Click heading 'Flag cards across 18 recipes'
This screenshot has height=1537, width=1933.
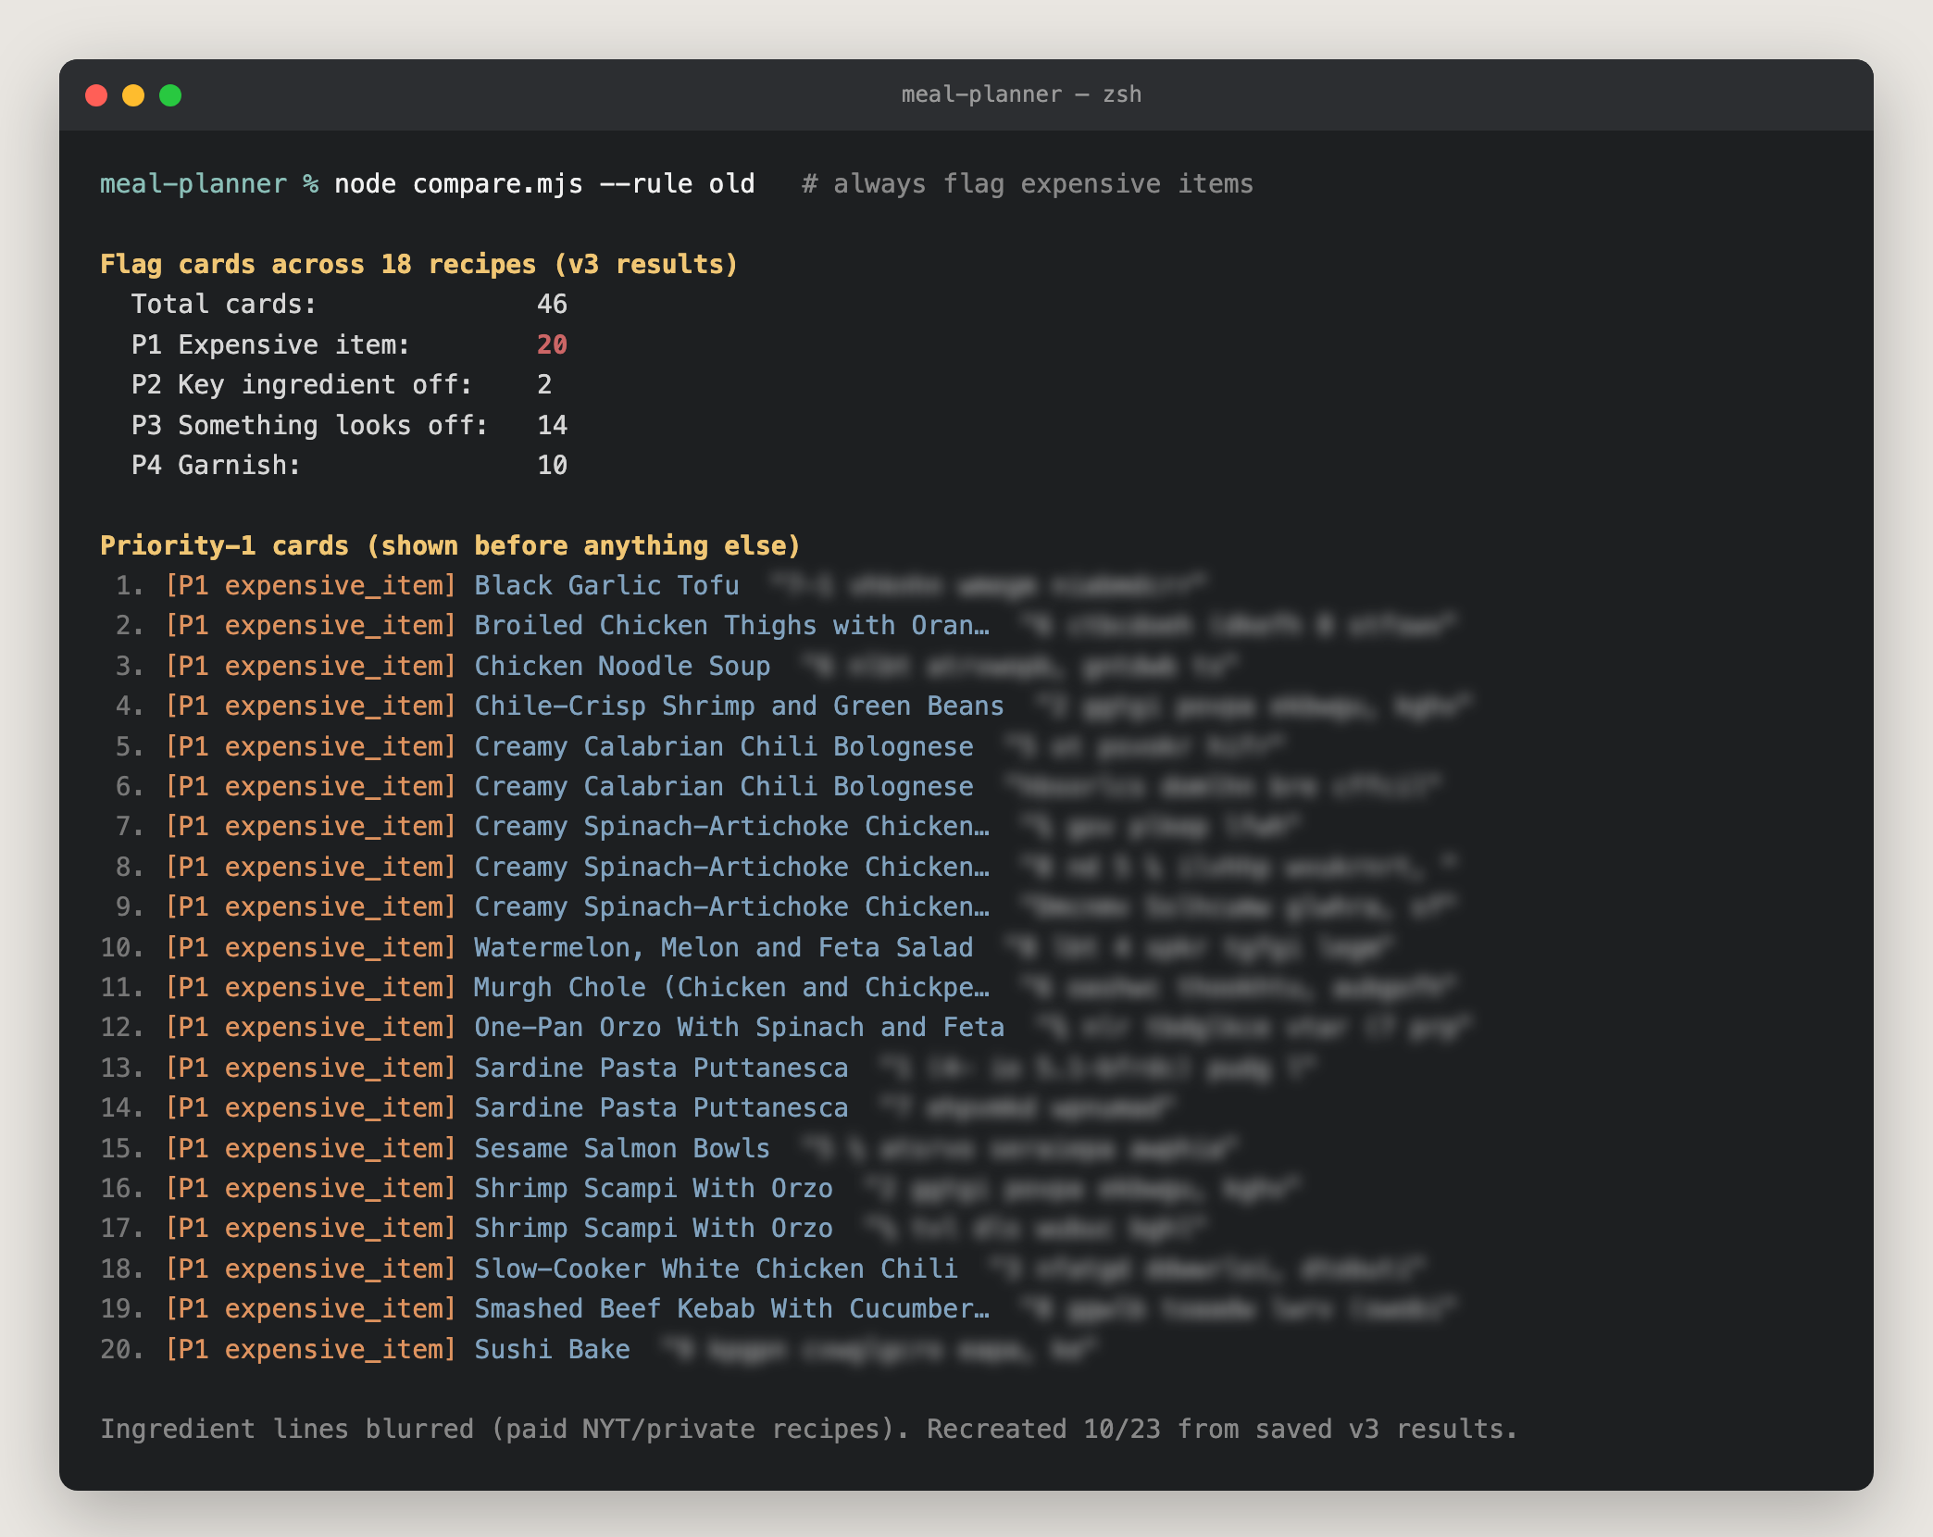318,264
